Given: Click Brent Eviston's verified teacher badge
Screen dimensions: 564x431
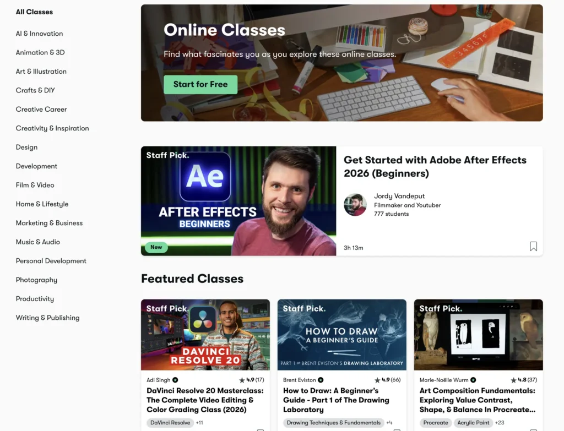Looking at the screenshot, I should (321, 380).
